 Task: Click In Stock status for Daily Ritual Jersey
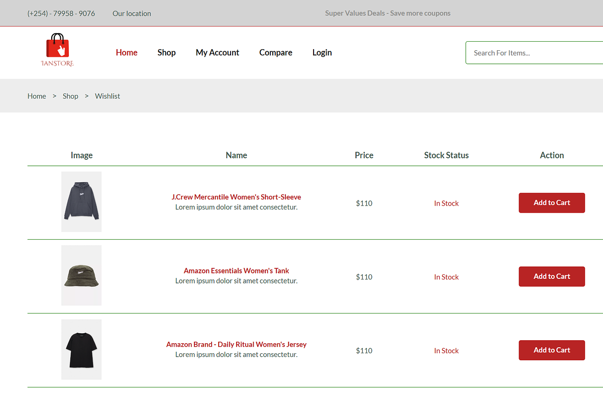[446, 351]
